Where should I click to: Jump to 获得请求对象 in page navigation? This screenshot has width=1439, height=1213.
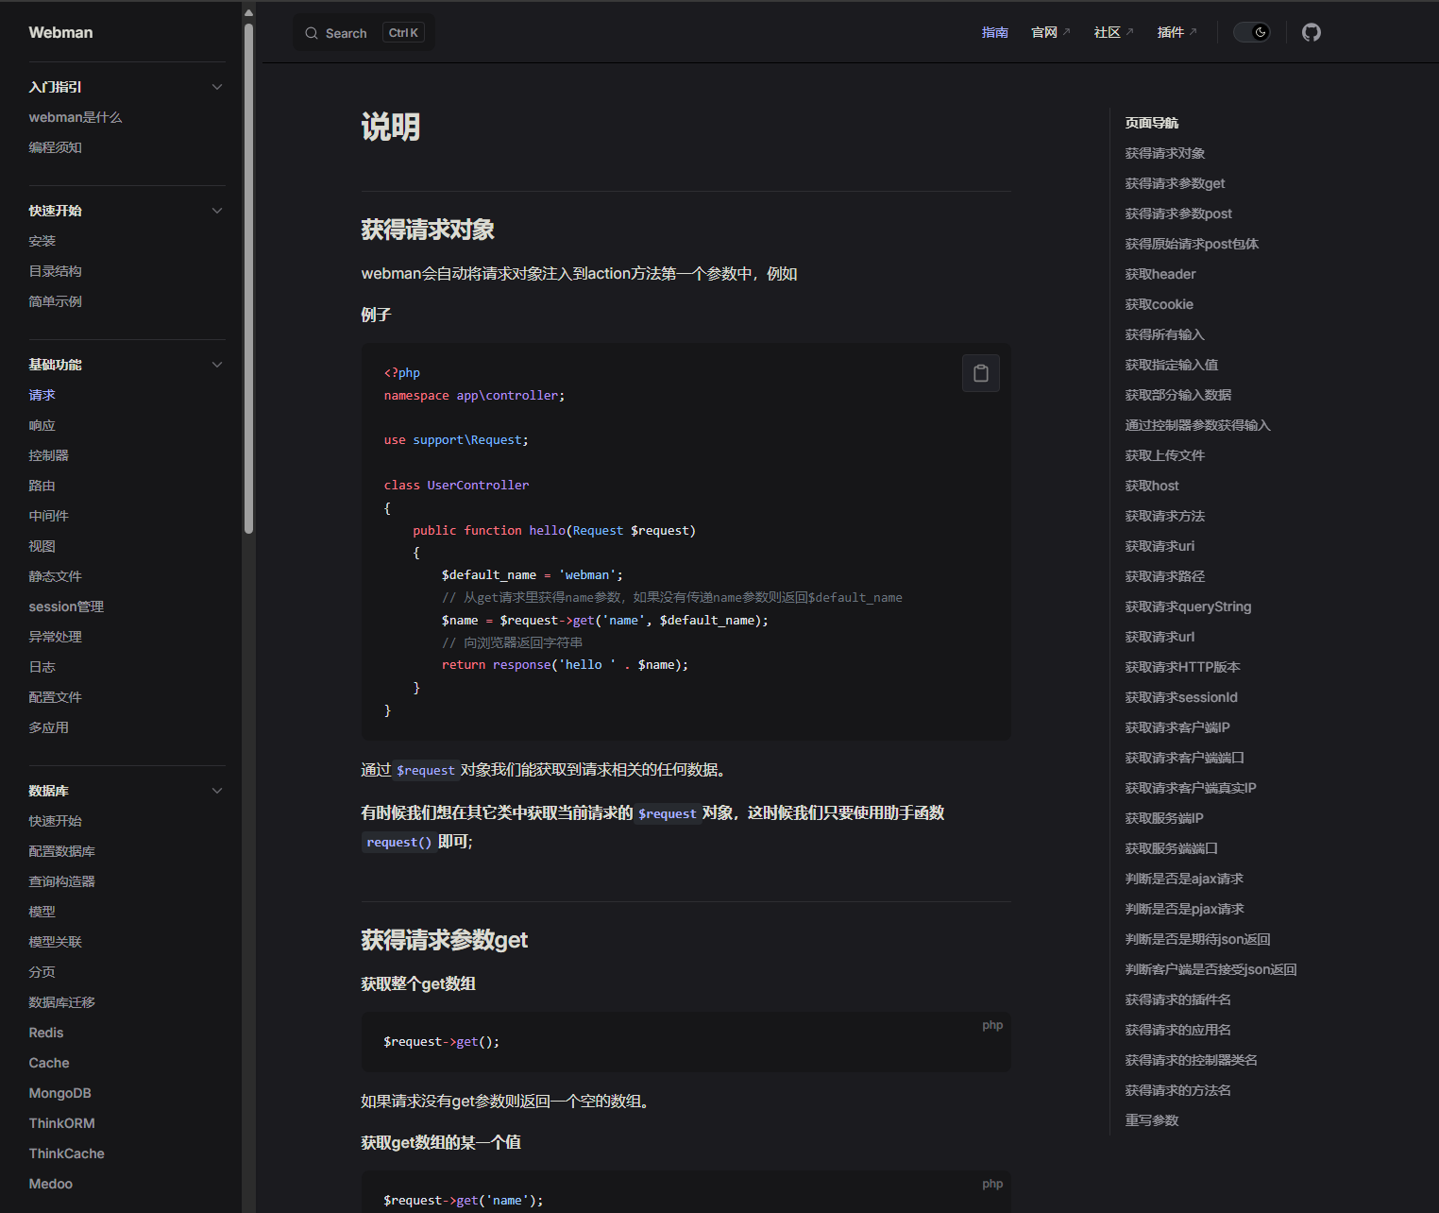point(1164,153)
